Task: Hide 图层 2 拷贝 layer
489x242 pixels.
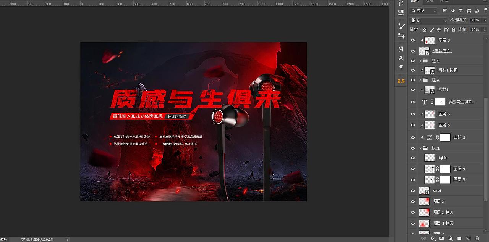Action: point(413,212)
